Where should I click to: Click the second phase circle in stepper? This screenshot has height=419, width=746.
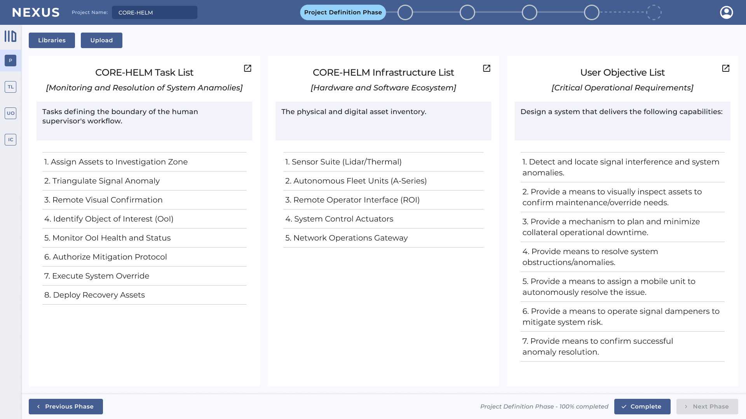[x=405, y=12]
